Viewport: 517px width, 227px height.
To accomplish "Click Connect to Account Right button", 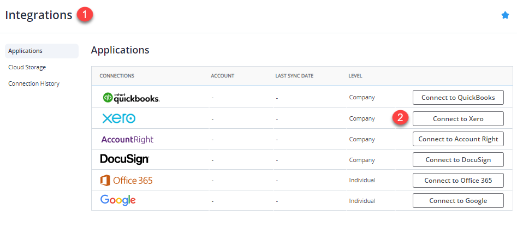I will tap(458, 139).
